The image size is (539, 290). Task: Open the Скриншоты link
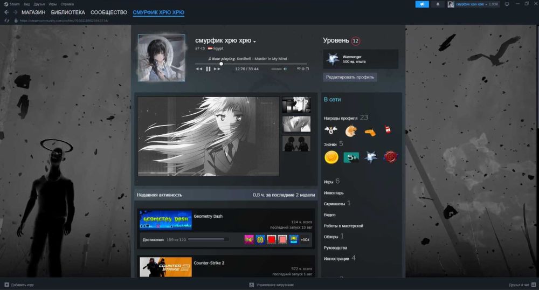(337, 203)
